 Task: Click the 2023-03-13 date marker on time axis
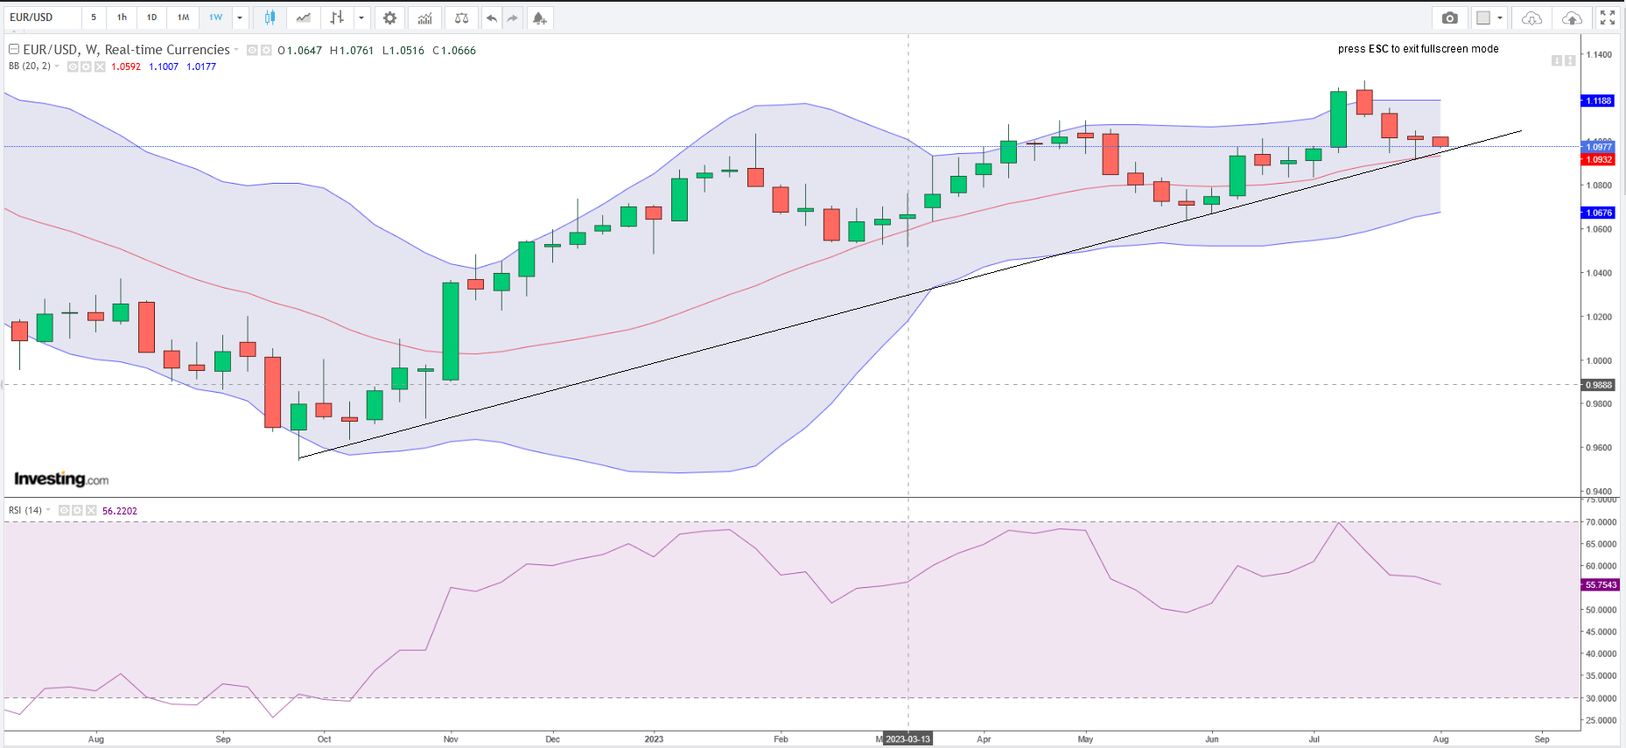(x=908, y=739)
